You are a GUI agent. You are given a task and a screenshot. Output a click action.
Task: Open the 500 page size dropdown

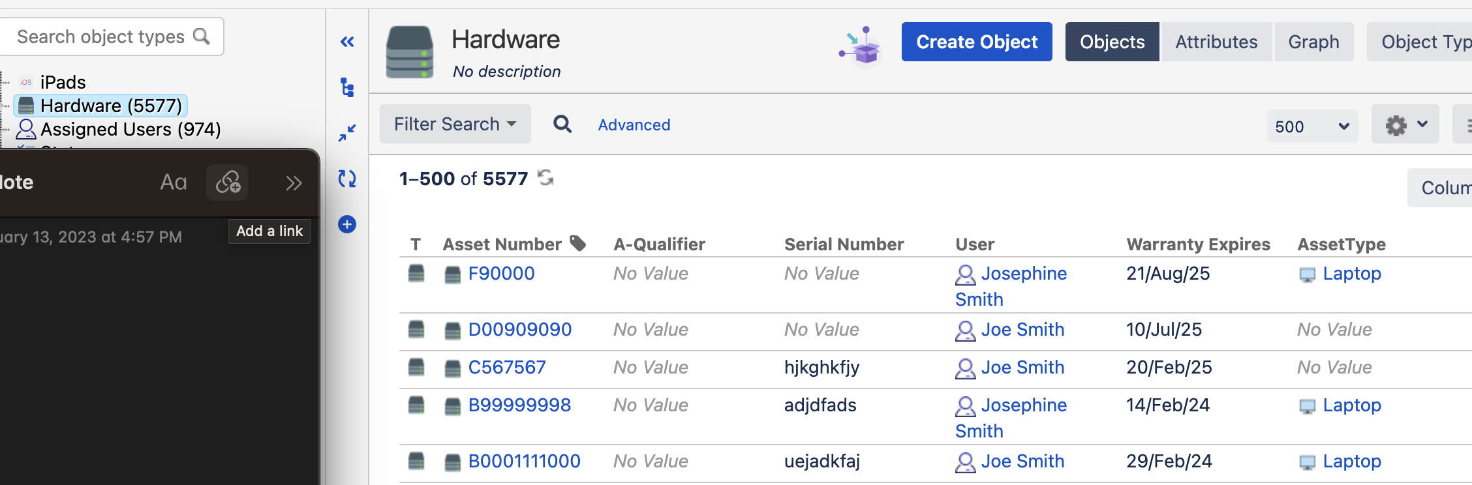click(1312, 126)
